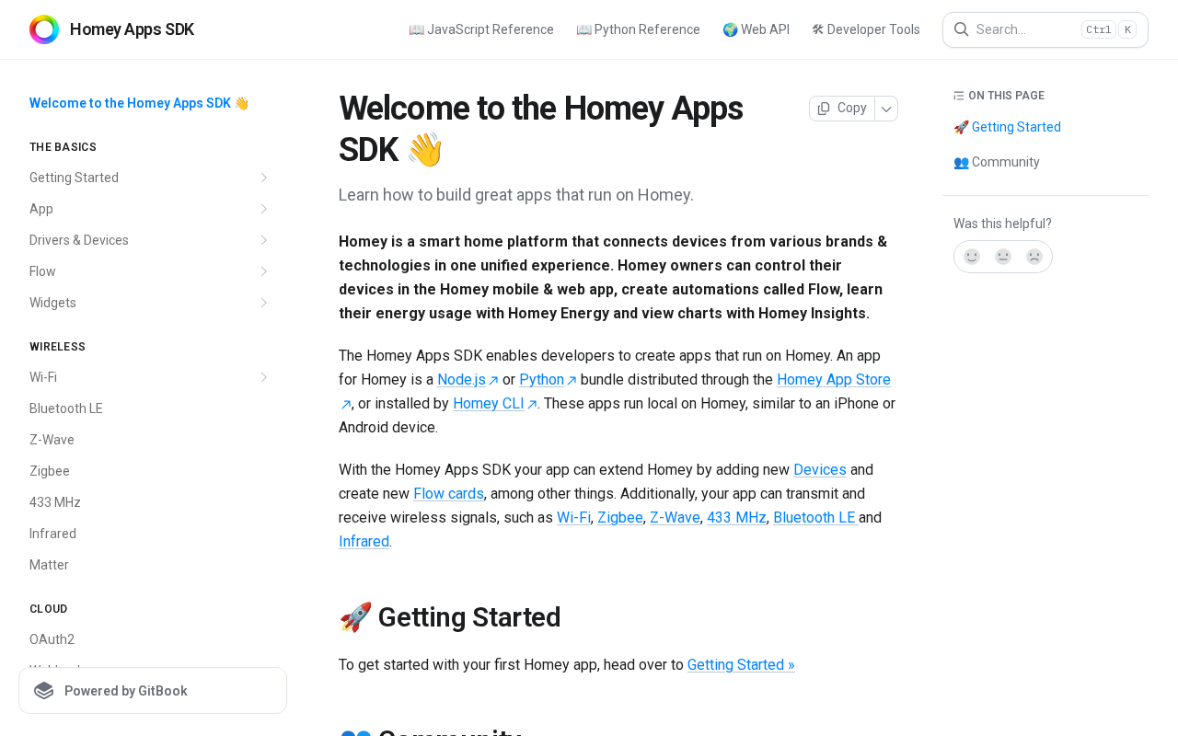Click the search magnifier icon
Viewport: 1178px width, 736px height.
point(961,29)
